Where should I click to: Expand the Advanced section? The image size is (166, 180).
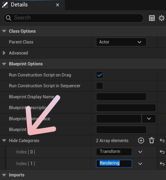4,53
